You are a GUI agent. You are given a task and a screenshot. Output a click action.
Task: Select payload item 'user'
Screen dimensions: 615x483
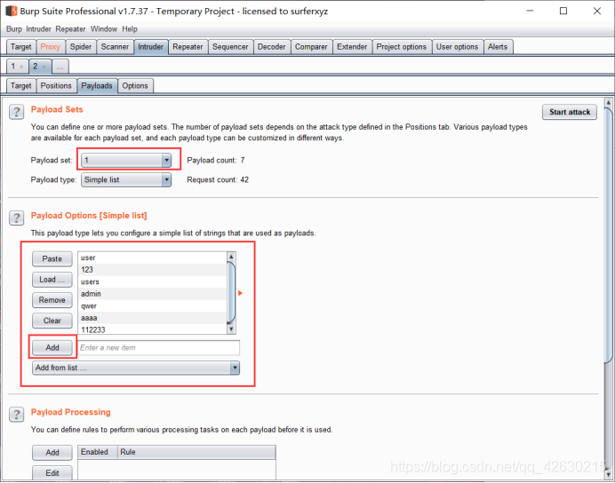152,257
